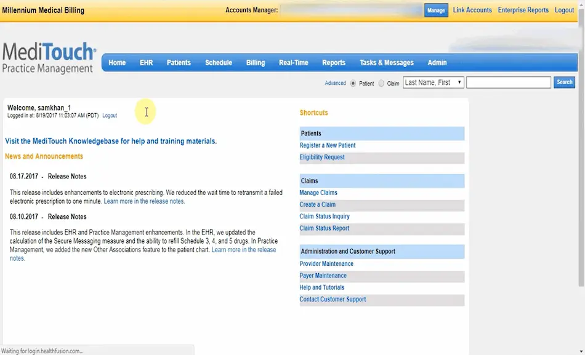
Task: Open Claim Status Inquiry
Action: 325,216
